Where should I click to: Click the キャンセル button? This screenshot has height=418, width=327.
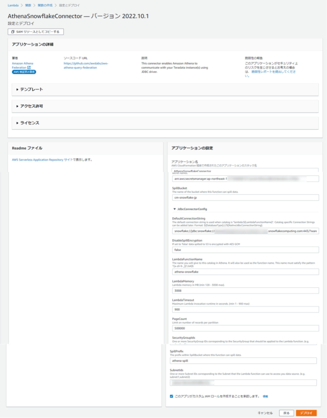pyautogui.click(x=265, y=413)
